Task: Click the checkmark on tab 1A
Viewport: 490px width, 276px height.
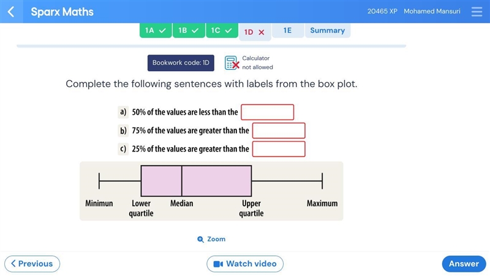Action: (x=162, y=31)
